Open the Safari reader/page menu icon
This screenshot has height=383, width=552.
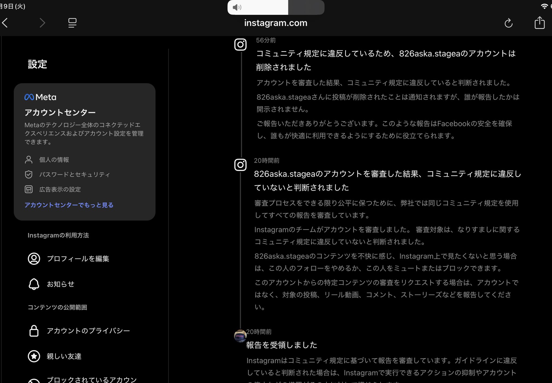point(72,23)
